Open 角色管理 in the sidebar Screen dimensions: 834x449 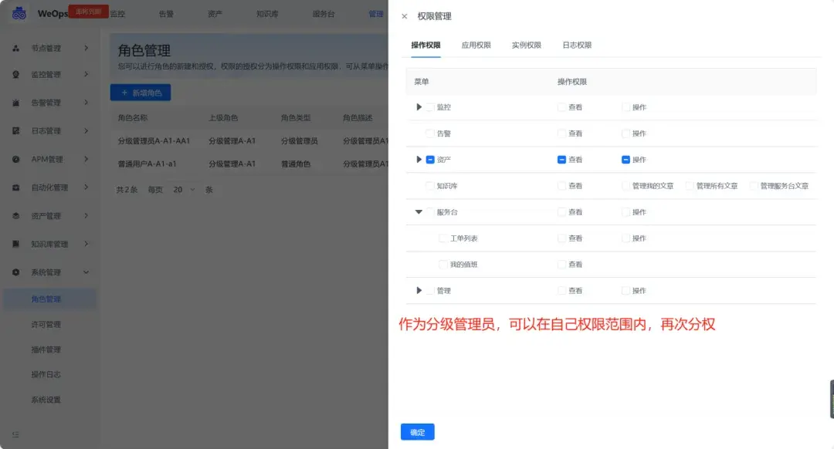pyautogui.click(x=50, y=299)
